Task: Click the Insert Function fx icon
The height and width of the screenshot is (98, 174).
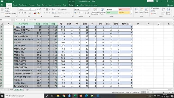Action: click(25, 20)
